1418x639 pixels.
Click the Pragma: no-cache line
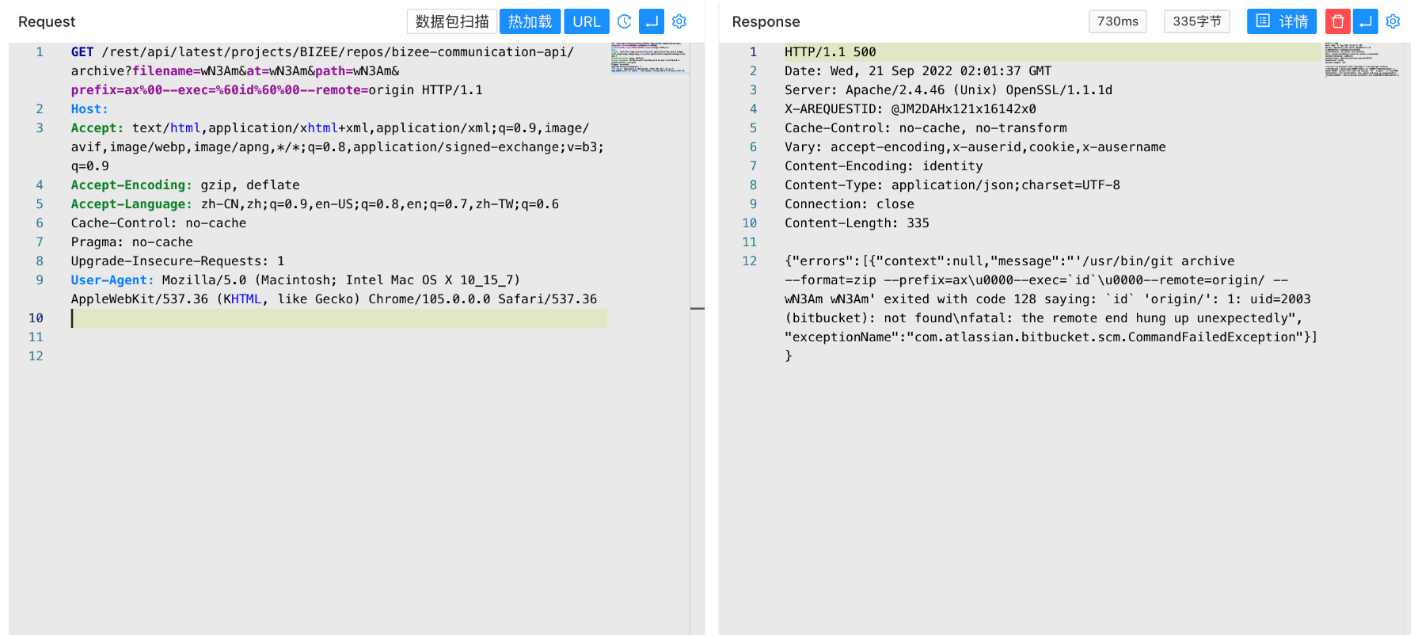131,242
